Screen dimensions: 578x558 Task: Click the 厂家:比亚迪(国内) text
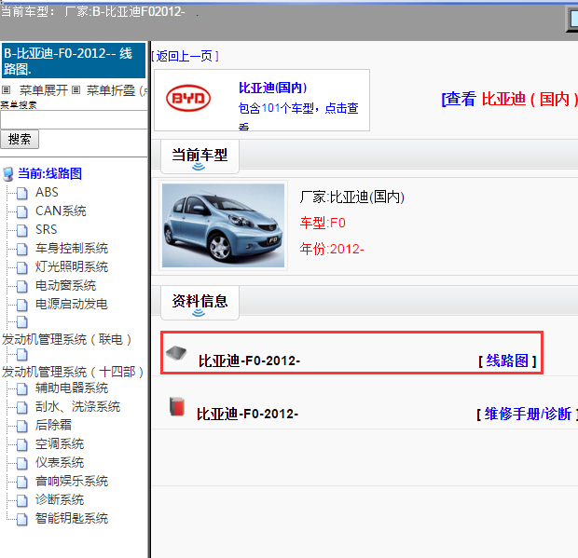click(352, 197)
